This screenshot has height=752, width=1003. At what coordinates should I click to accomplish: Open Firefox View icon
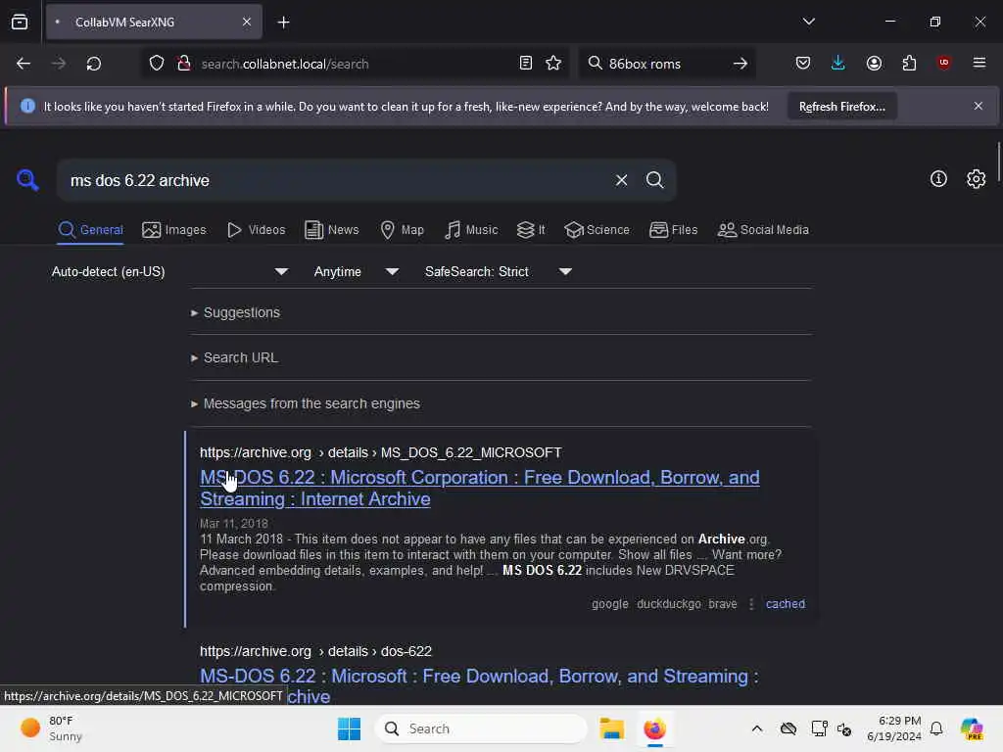coord(20,23)
